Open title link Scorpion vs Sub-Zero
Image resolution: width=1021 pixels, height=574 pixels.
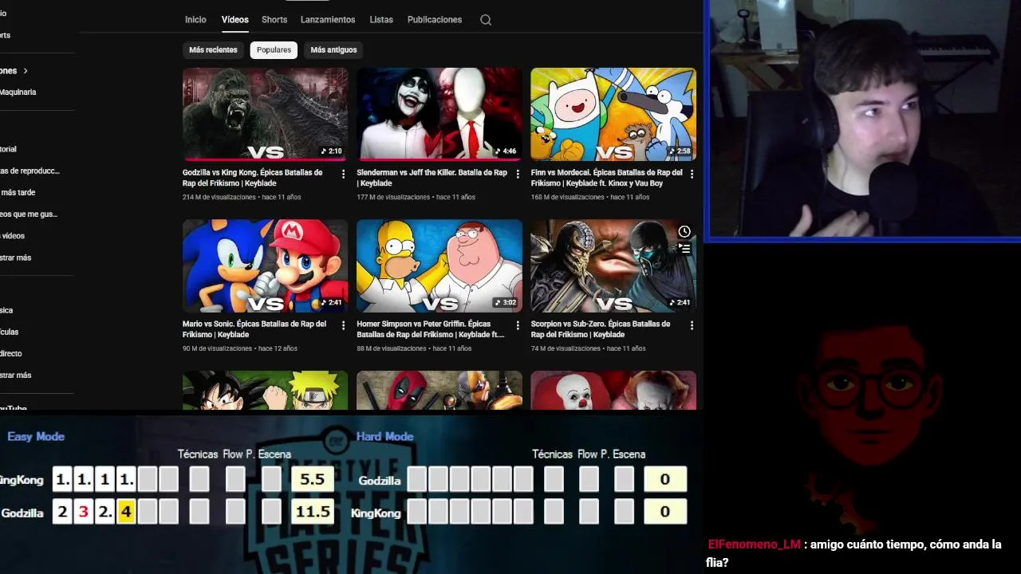[x=601, y=329]
